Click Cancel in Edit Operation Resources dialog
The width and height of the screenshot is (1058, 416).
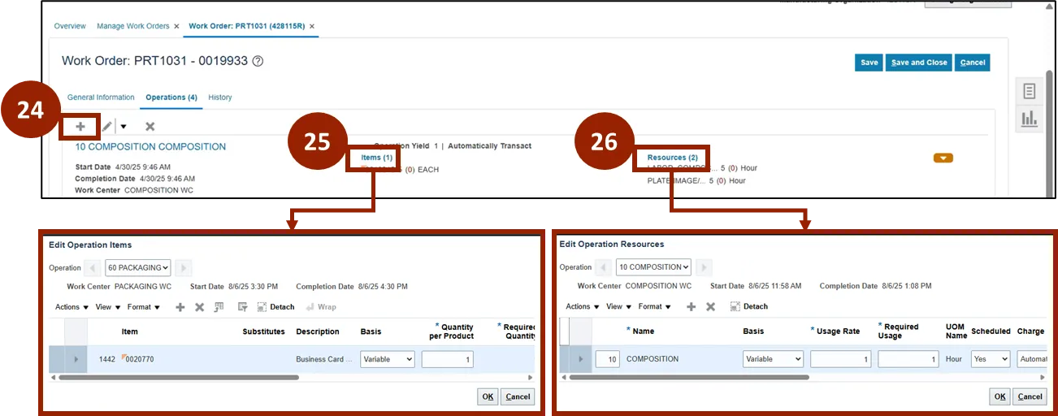[1030, 396]
